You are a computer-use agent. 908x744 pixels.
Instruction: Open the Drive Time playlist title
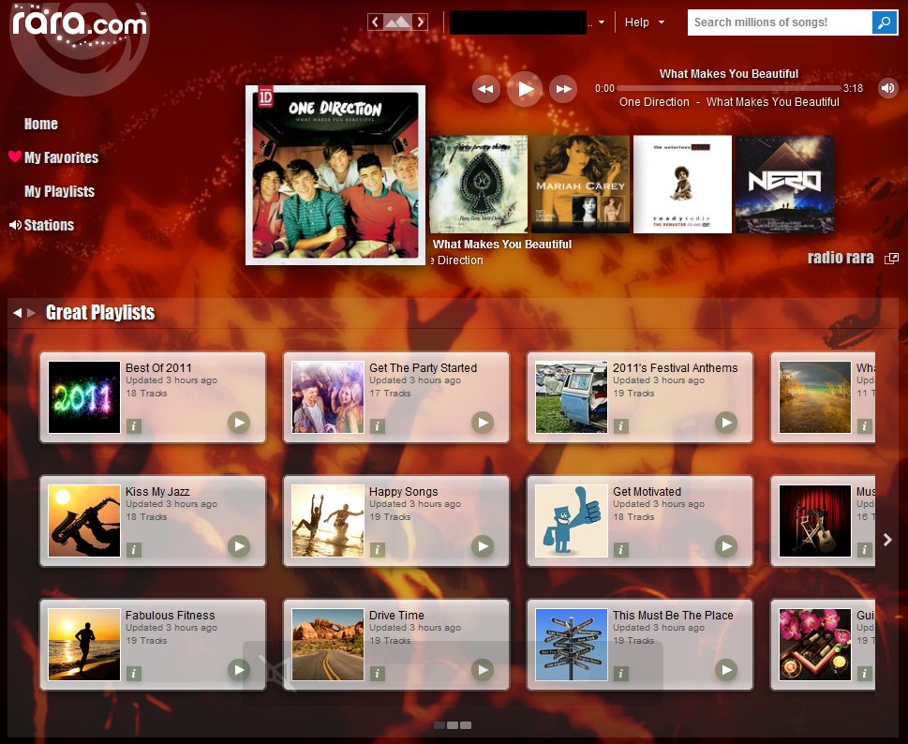(396, 615)
